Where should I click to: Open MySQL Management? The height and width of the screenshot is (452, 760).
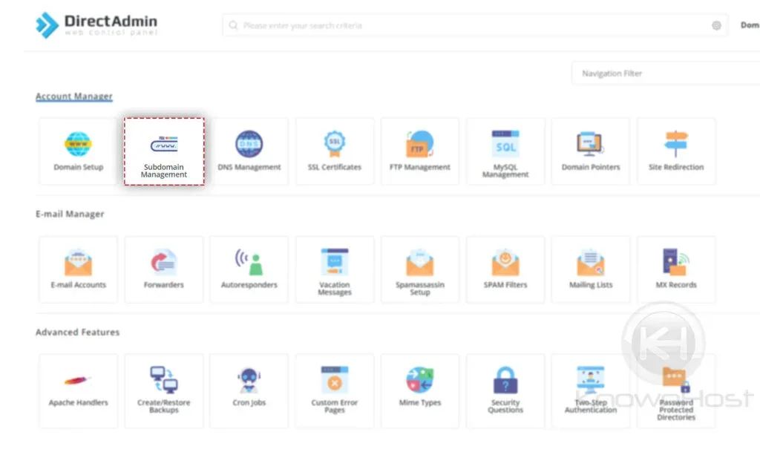[x=505, y=151]
